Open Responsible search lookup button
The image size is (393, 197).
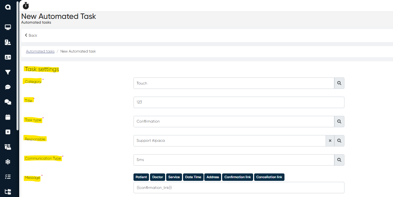click(339, 141)
